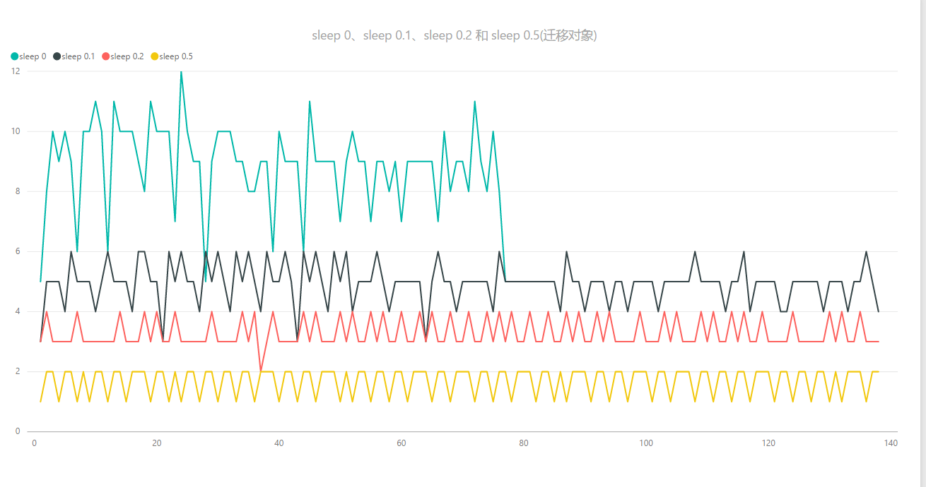The width and height of the screenshot is (926, 487).
Task: Click the x-axis label "140"
Action: [x=891, y=443]
